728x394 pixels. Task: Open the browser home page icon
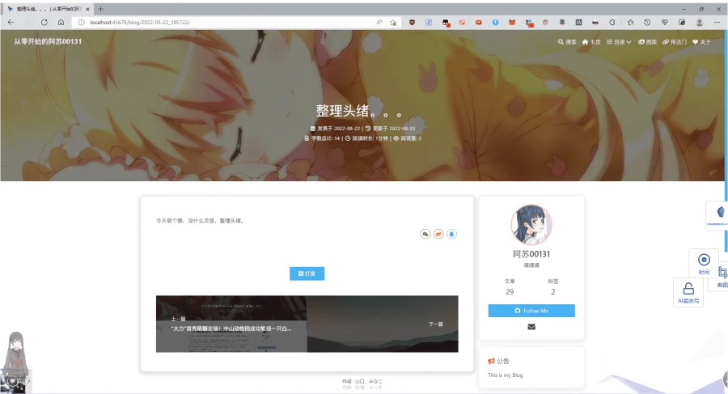coord(61,23)
